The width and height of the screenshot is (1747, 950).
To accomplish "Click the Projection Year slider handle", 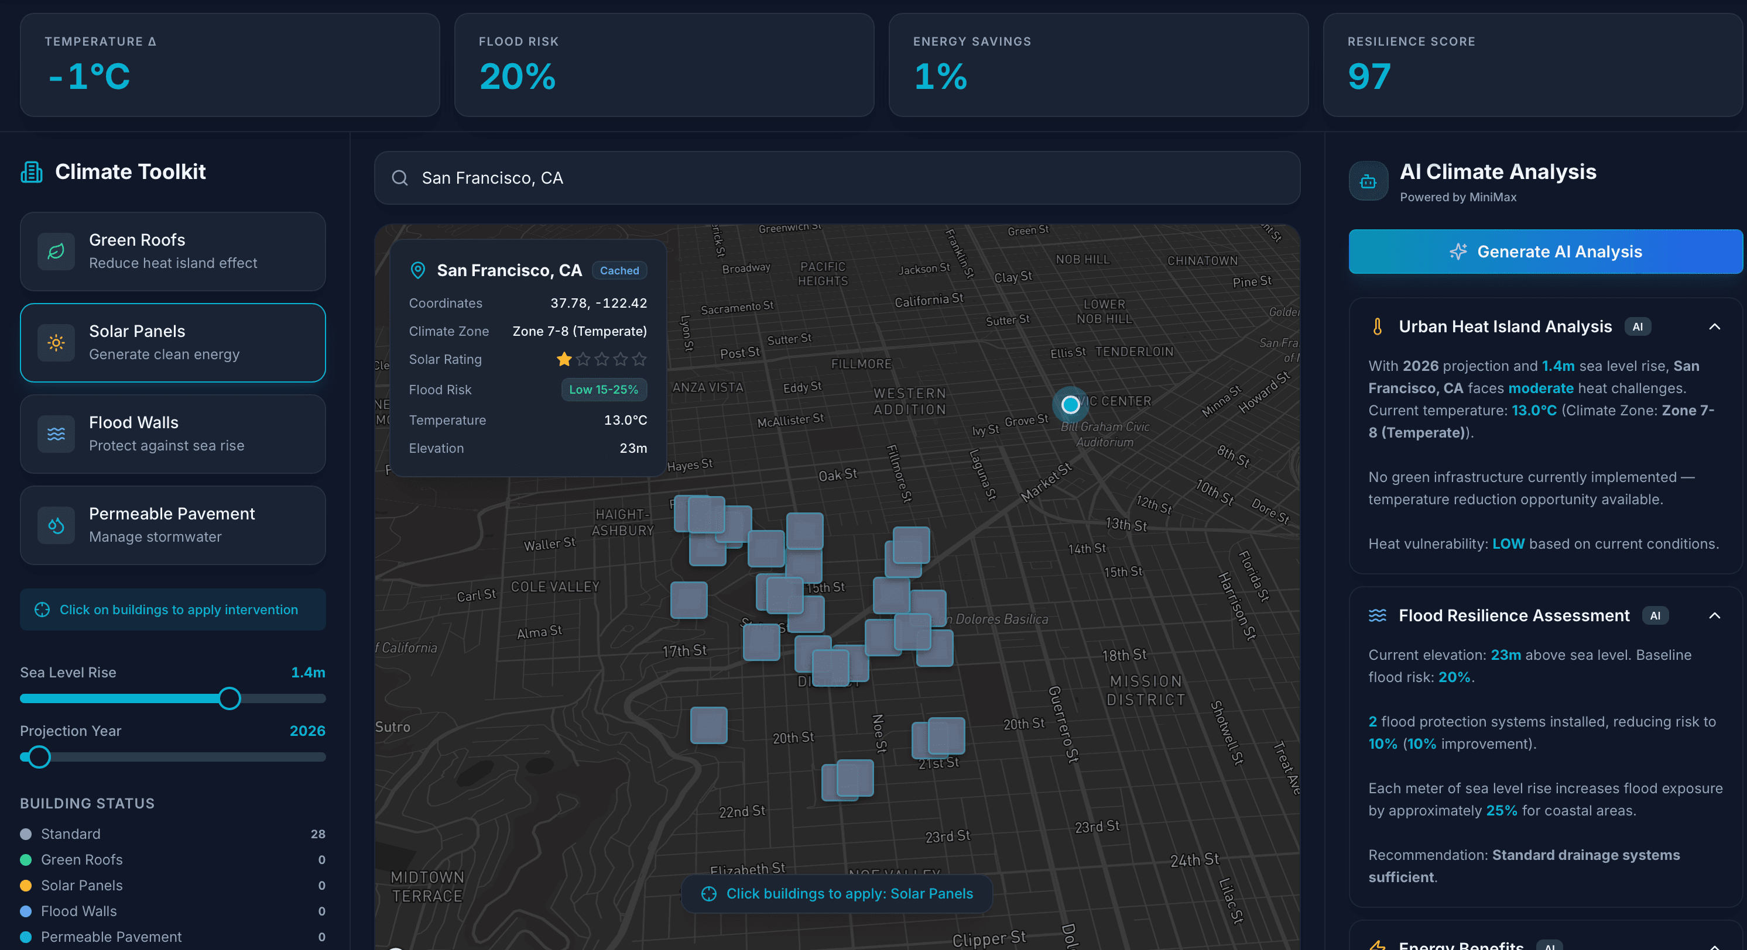I will [x=39, y=757].
